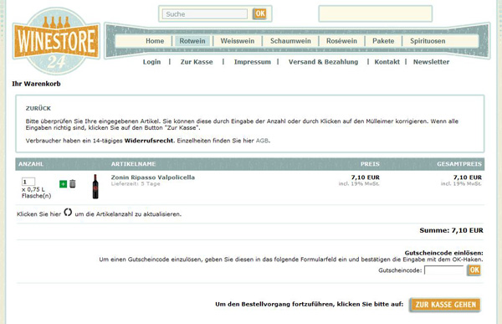Open the Zonin Ripasso Valpolicella product link
Viewport: 502px width, 324px height.
153,177
